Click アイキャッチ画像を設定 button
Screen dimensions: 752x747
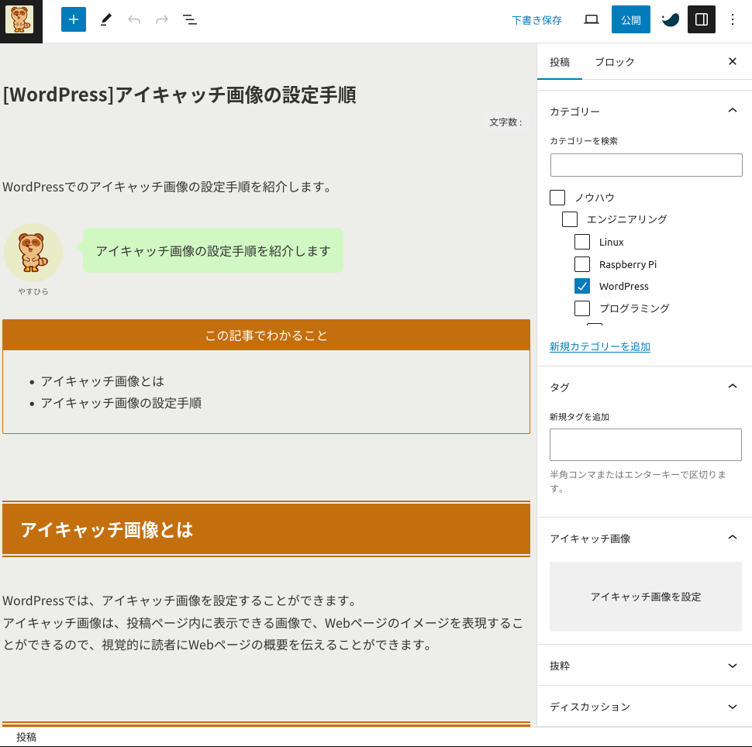coord(646,597)
